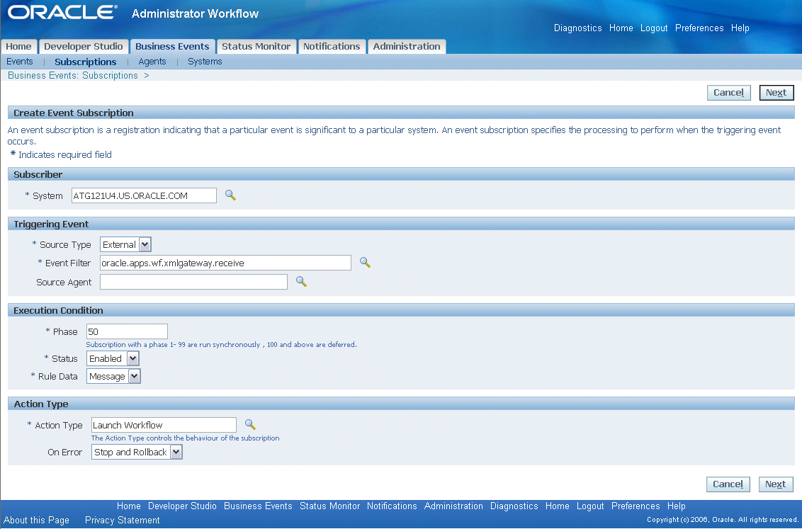Click bottom Cancel button
This screenshot has width=802, height=529.
pos(728,484)
